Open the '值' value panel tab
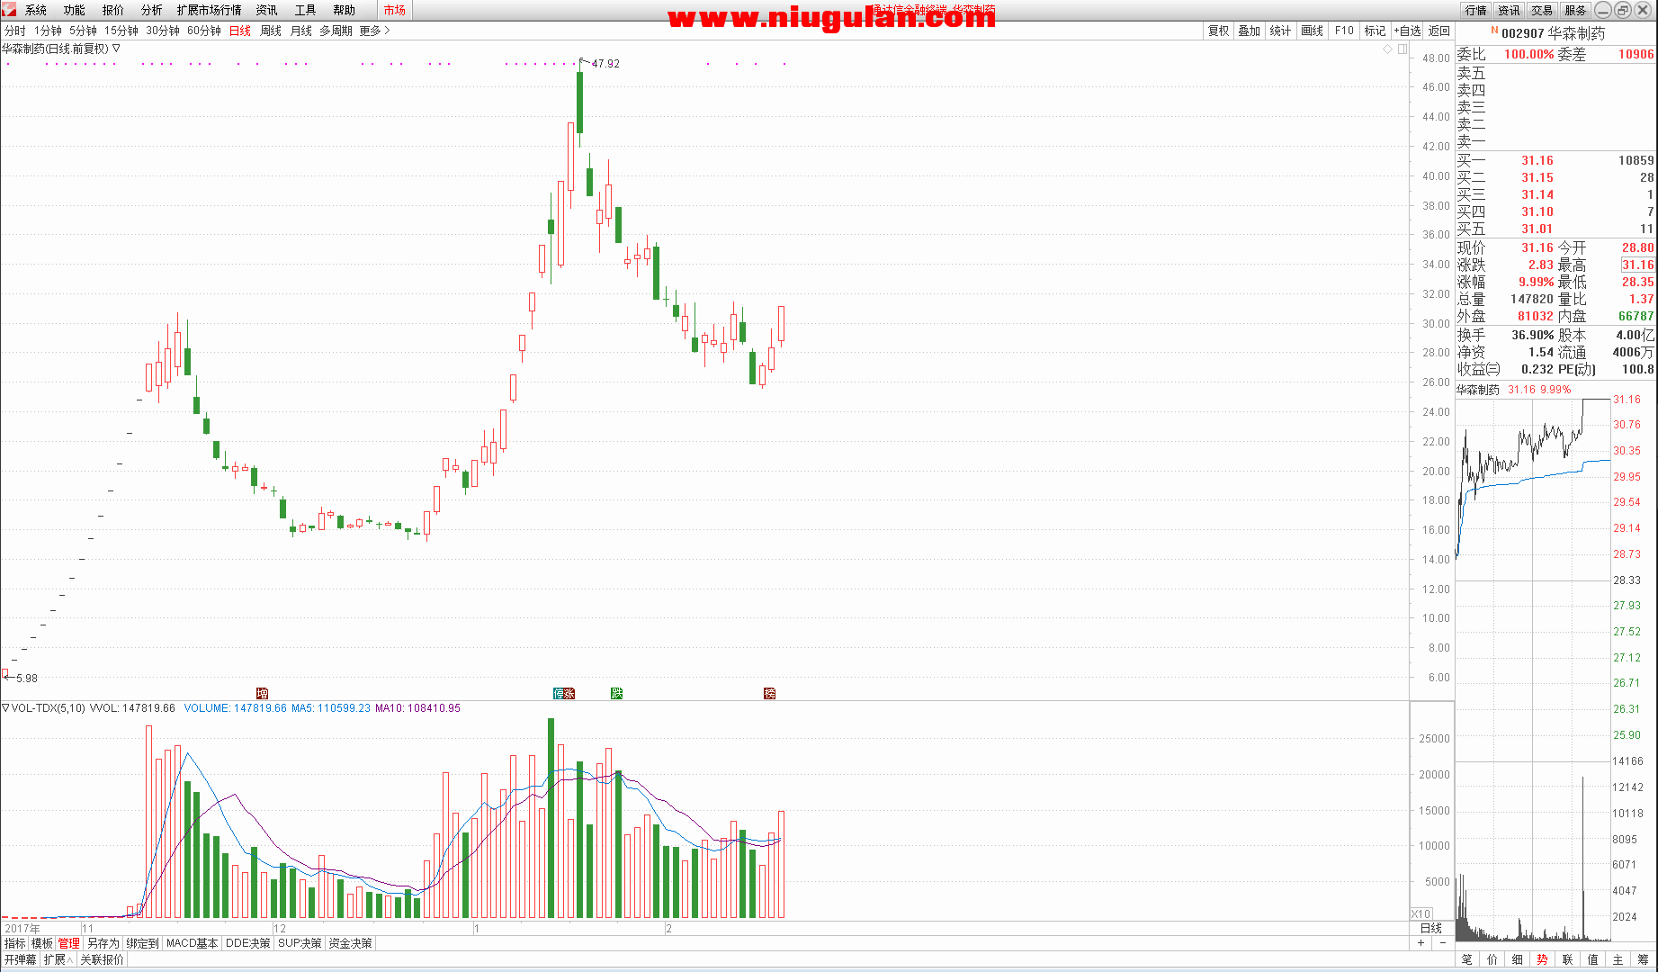Screen dimensions: 1658x972 click(x=1593, y=959)
